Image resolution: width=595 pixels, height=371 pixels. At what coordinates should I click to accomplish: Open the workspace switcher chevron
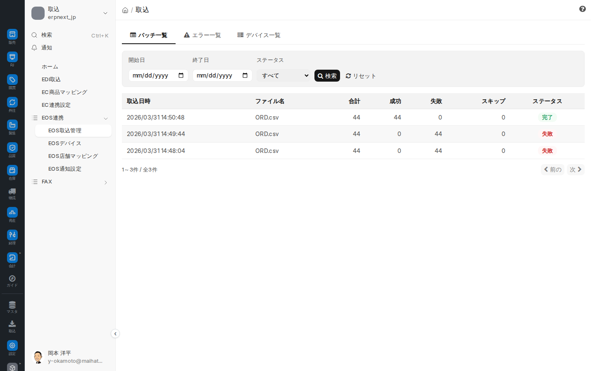tap(105, 13)
